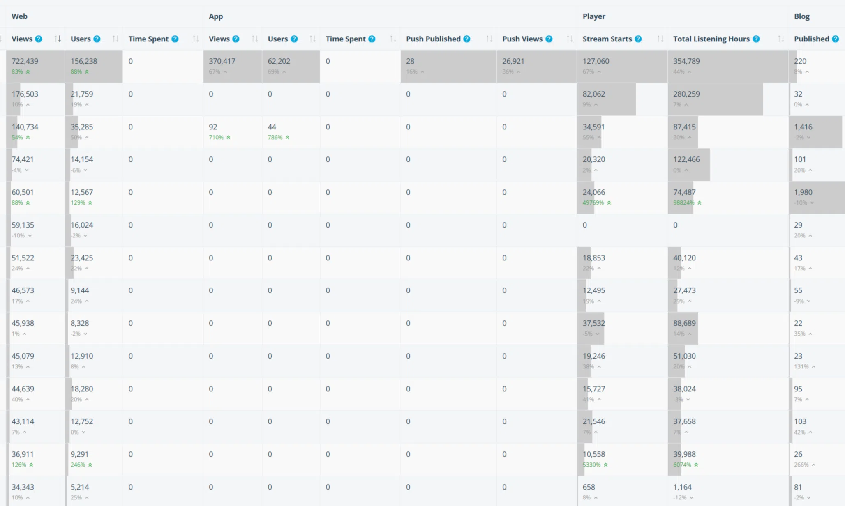
Task: Click the App group header
Action: [x=216, y=16]
